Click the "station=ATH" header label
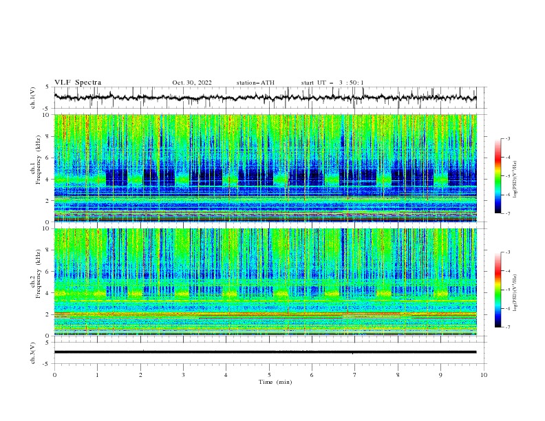The height and width of the screenshot is (421, 545). (255, 83)
